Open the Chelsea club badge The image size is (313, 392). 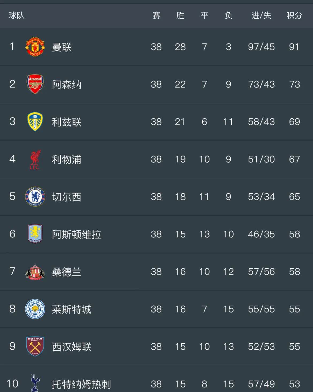pos(35,197)
